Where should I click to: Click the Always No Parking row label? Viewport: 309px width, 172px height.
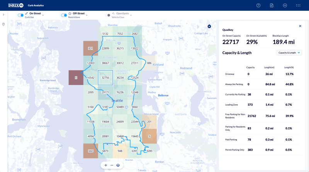pos(234,84)
